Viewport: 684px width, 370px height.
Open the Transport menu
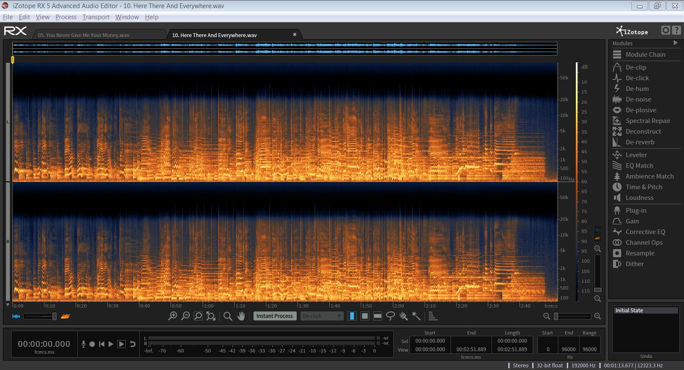[x=96, y=17]
